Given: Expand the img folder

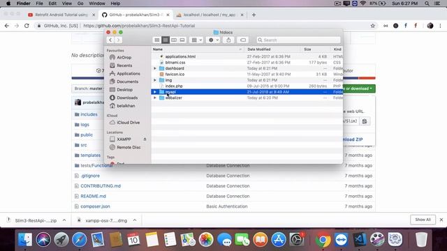Looking at the screenshot, I should tap(155, 80).
